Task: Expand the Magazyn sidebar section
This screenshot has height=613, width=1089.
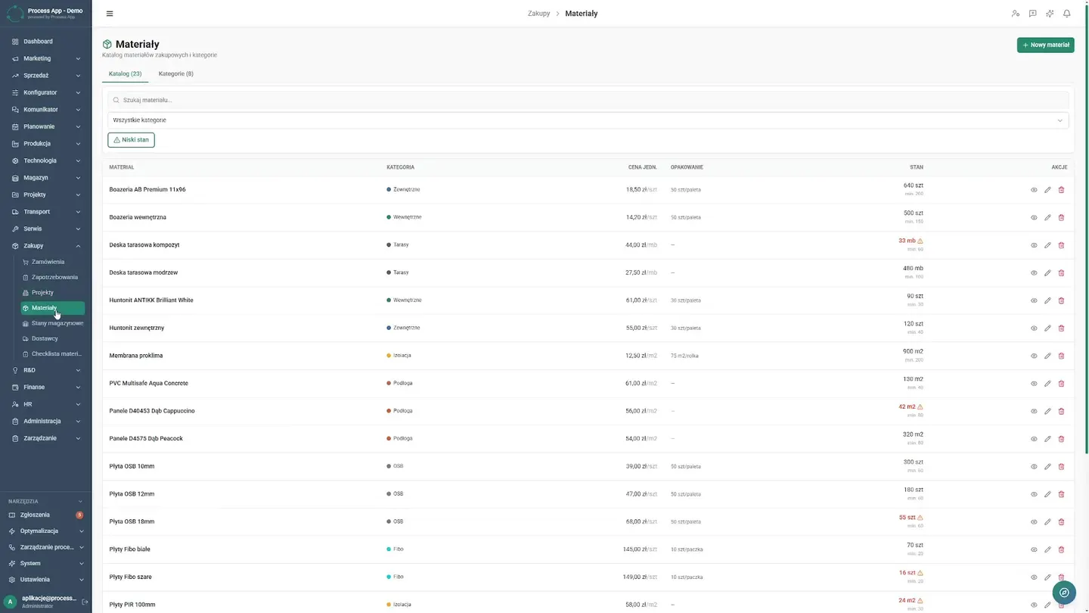Action: coord(46,178)
